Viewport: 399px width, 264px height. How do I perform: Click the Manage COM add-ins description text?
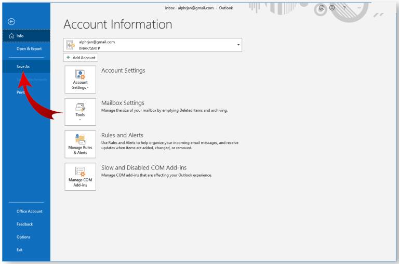point(156,175)
